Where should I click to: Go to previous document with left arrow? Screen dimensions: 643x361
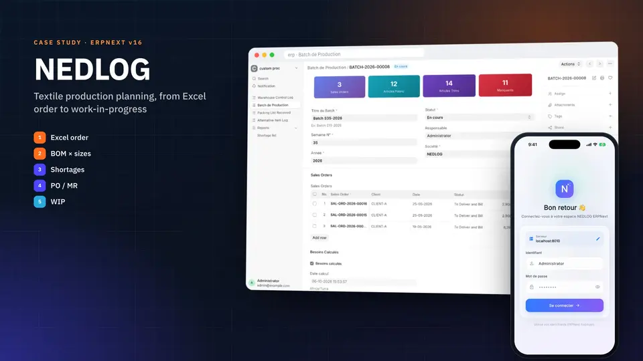(x=589, y=64)
